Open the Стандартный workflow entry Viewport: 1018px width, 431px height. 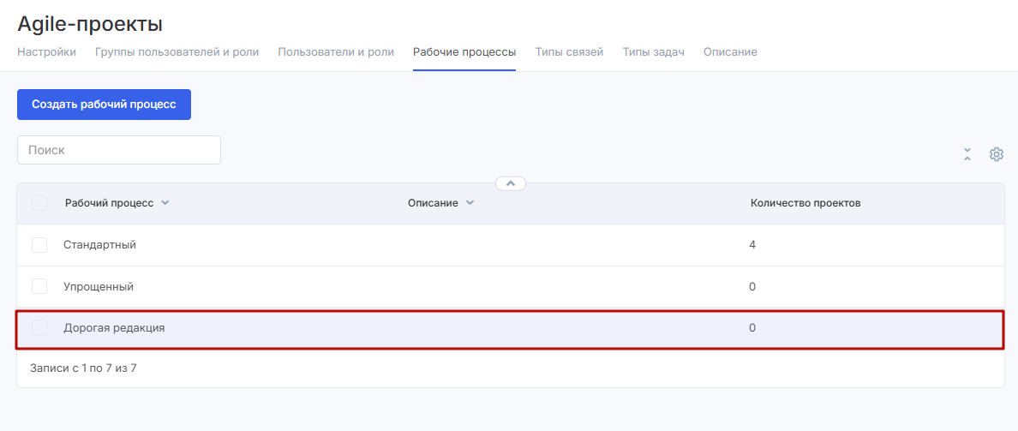click(99, 245)
